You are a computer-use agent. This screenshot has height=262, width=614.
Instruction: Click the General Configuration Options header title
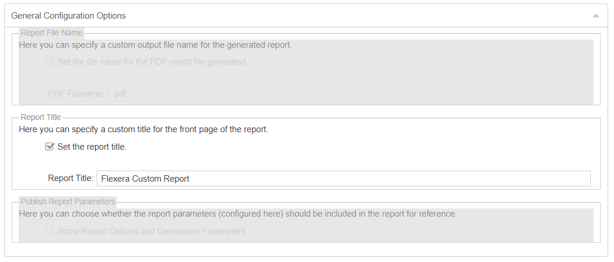[68, 16]
